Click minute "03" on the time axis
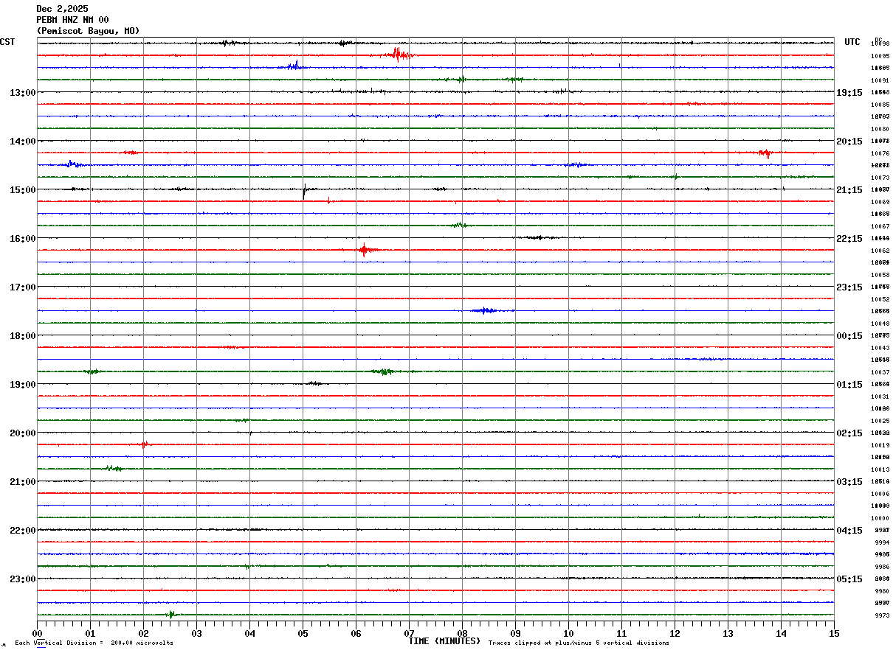The width and height of the screenshot is (893, 653). pyautogui.click(x=196, y=633)
